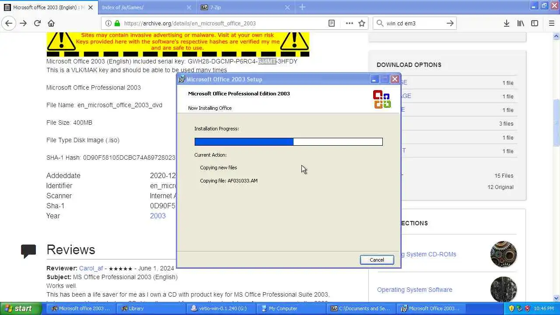This screenshot has width=560, height=315.
Task: Click the browser vertical scrollbar thumb
Action: click(556, 122)
